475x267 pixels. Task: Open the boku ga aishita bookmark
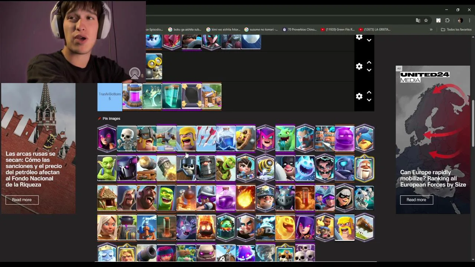tap(184, 30)
